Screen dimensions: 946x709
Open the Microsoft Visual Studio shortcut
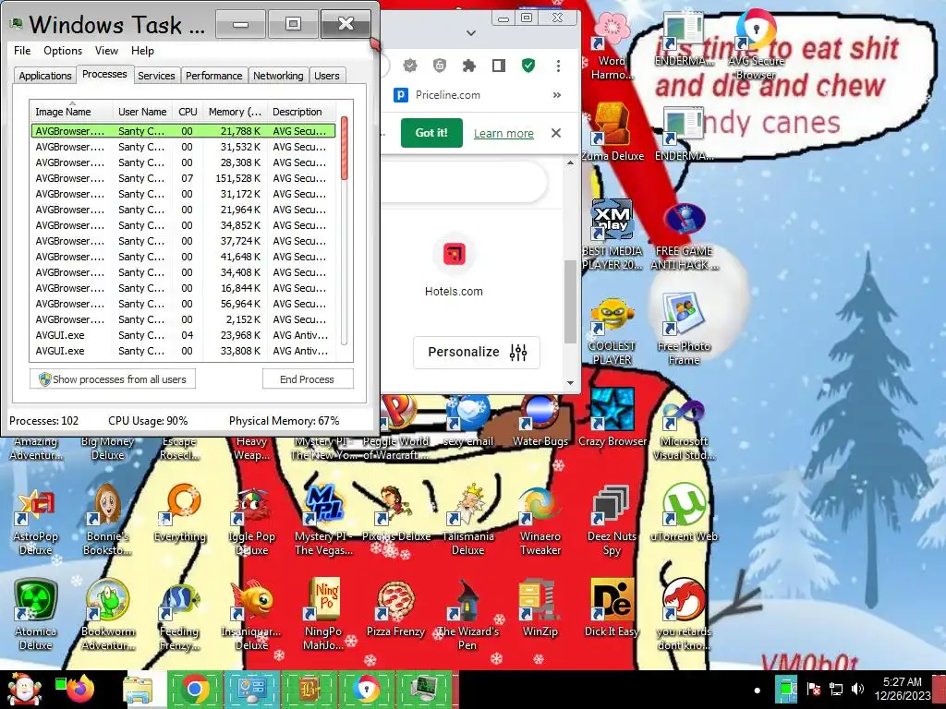(x=685, y=428)
